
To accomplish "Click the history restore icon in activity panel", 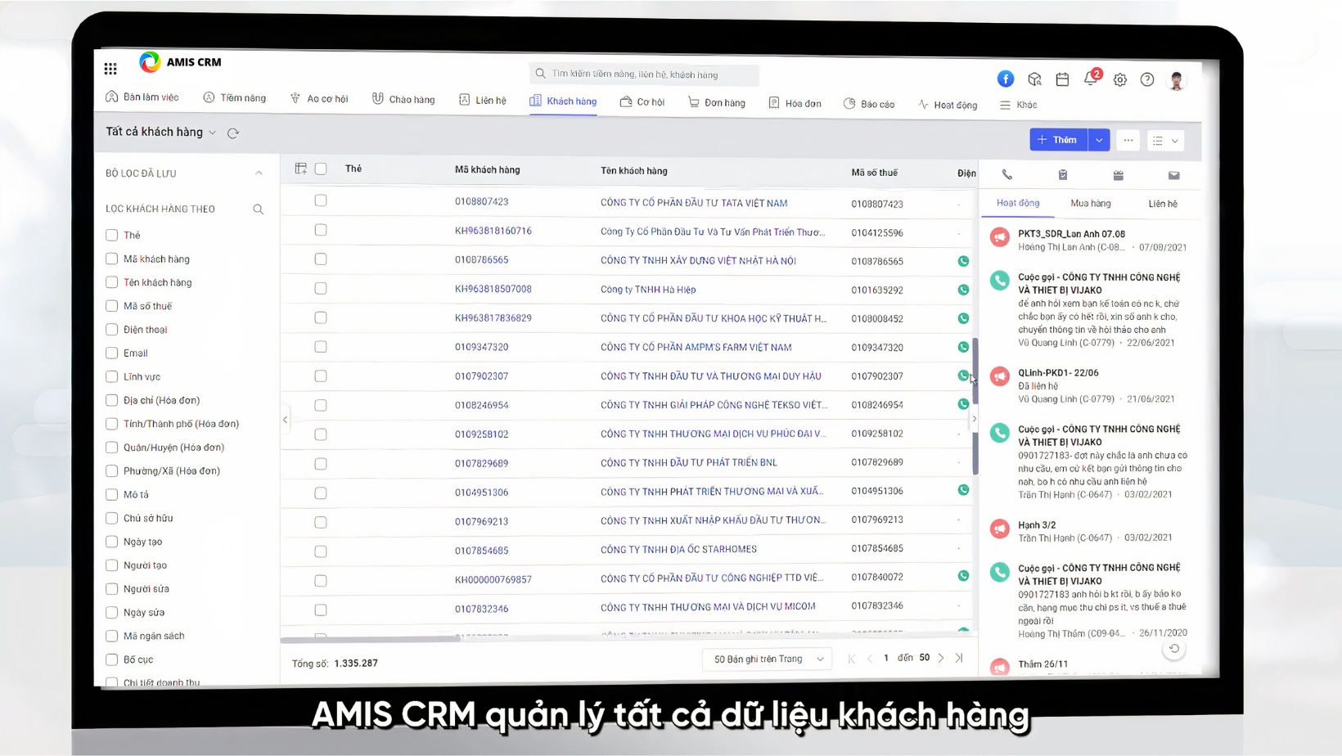I will point(1174,649).
